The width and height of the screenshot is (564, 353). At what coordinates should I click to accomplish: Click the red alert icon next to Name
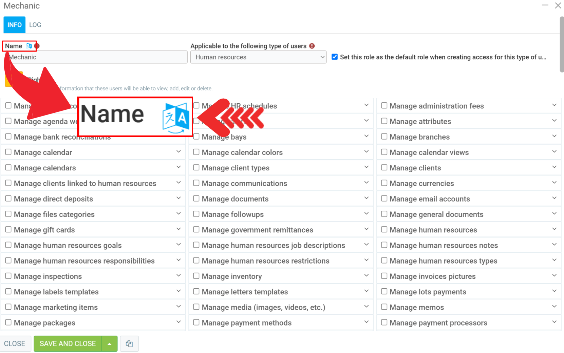tap(37, 46)
